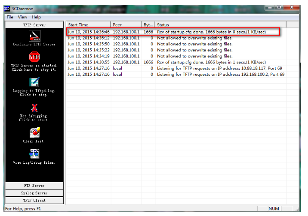The image size is (308, 216).
Task: Close the 3CDaemon window
Action: click(292, 7)
